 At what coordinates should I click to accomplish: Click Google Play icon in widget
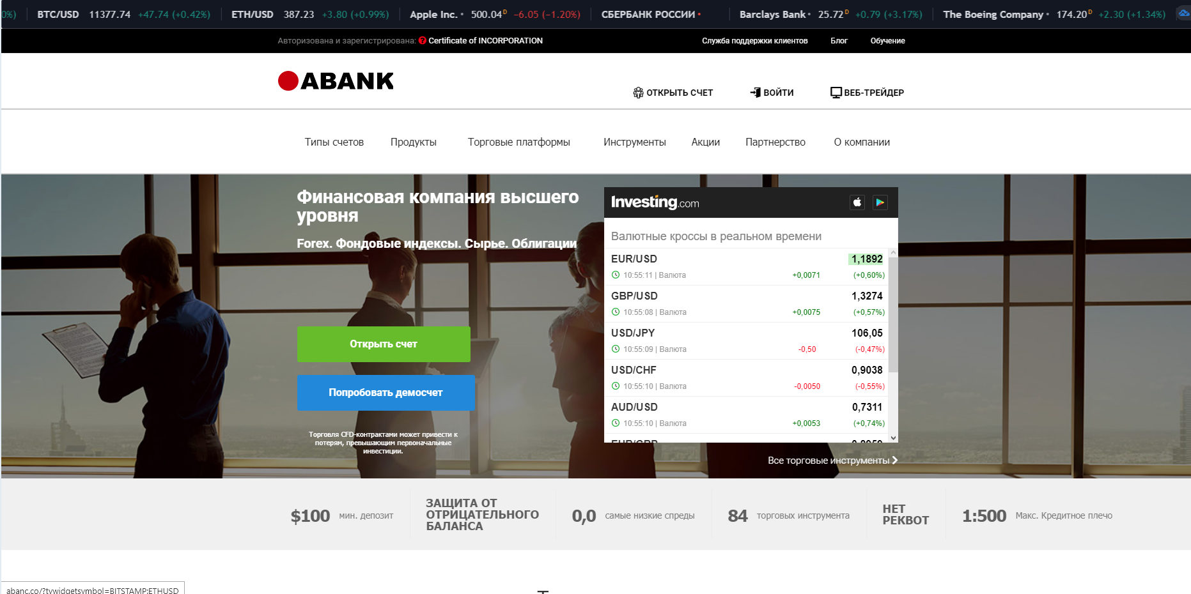880,202
